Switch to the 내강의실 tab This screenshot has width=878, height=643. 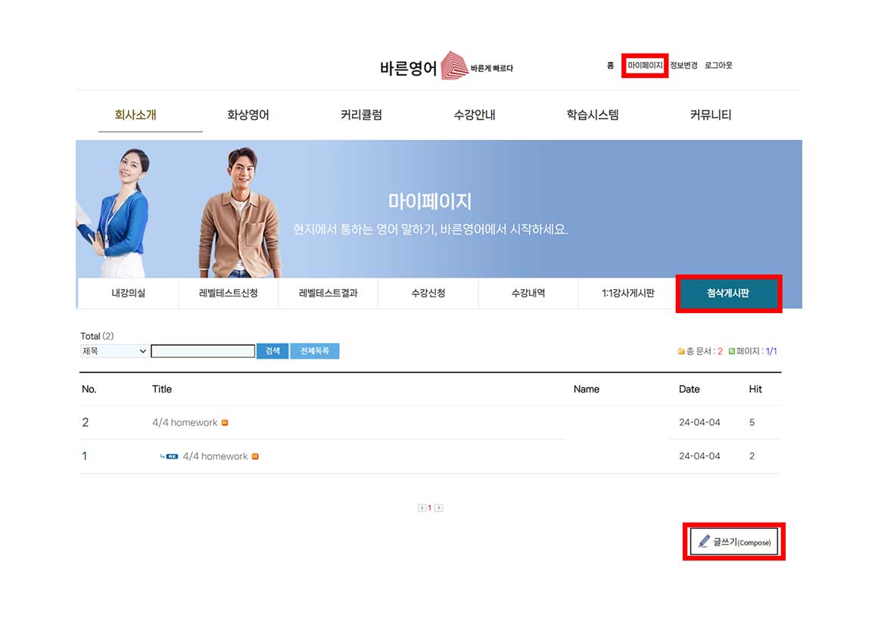click(x=128, y=294)
